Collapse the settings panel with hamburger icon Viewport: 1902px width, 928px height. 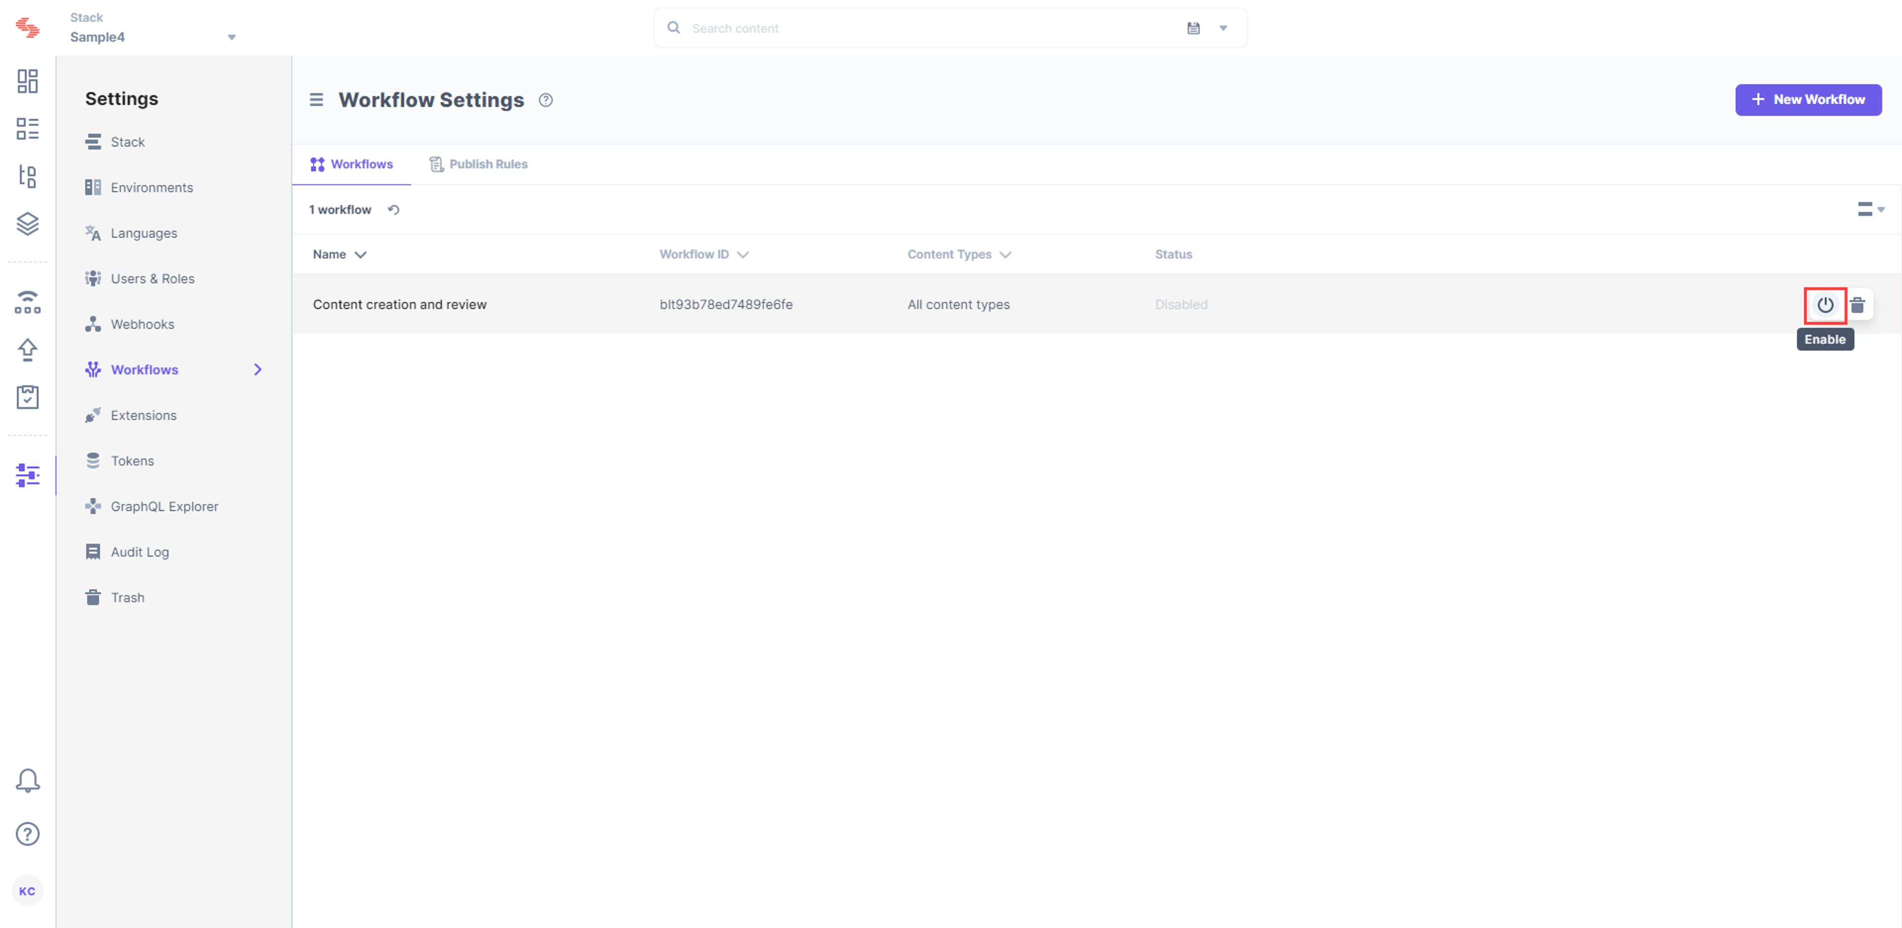pos(316,100)
